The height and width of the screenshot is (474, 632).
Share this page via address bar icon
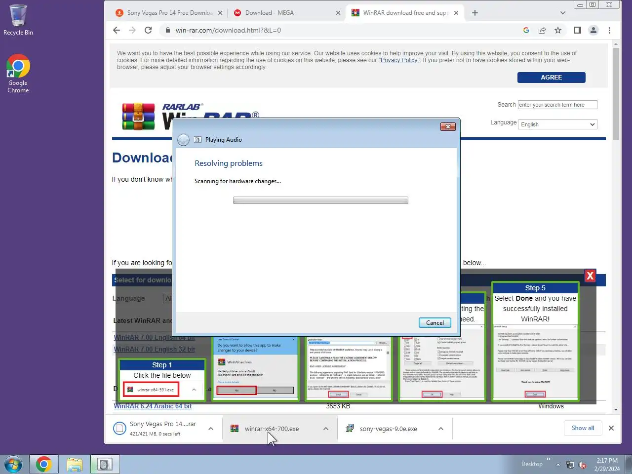(542, 30)
